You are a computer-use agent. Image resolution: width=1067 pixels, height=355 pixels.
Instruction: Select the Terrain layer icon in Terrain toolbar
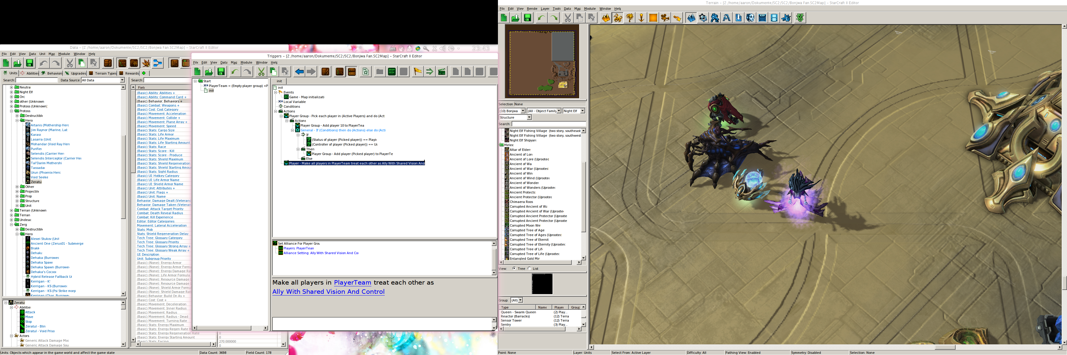(x=606, y=18)
